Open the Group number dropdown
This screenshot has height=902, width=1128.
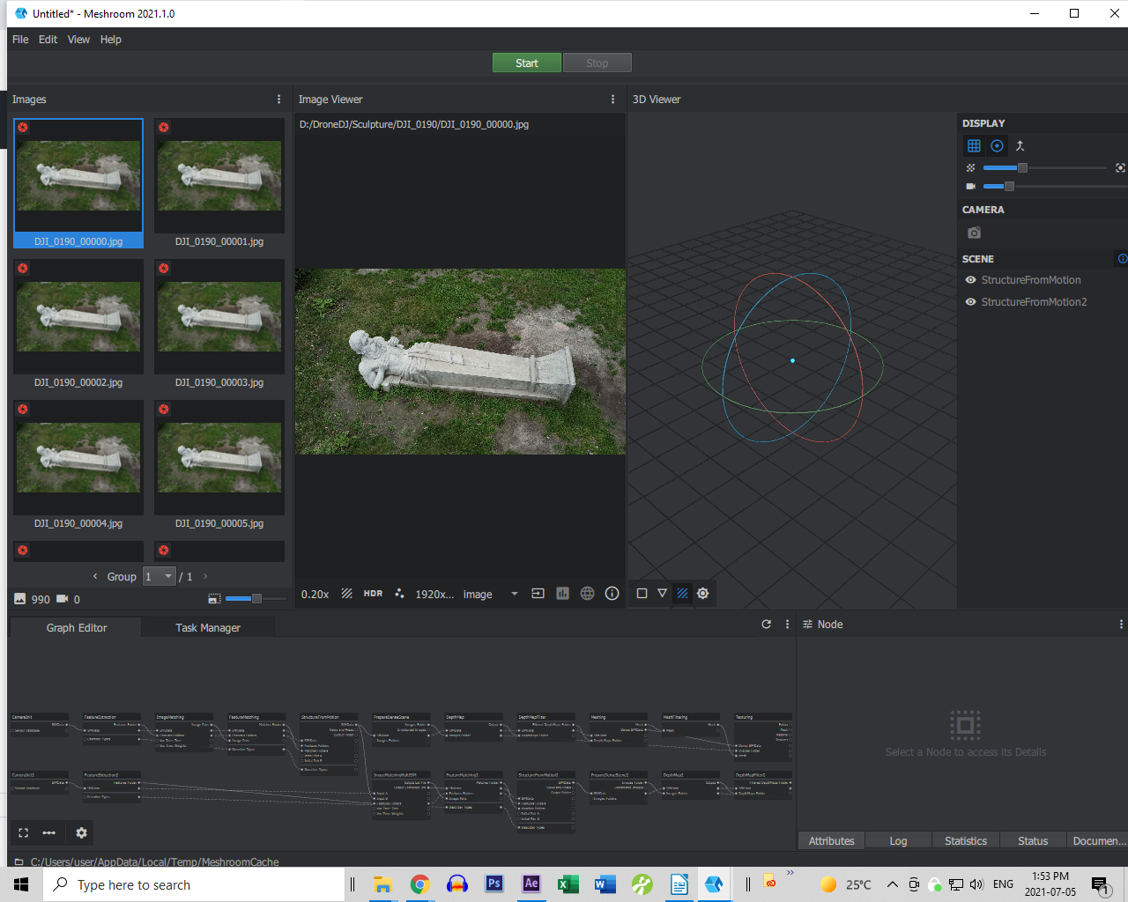[160, 576]
